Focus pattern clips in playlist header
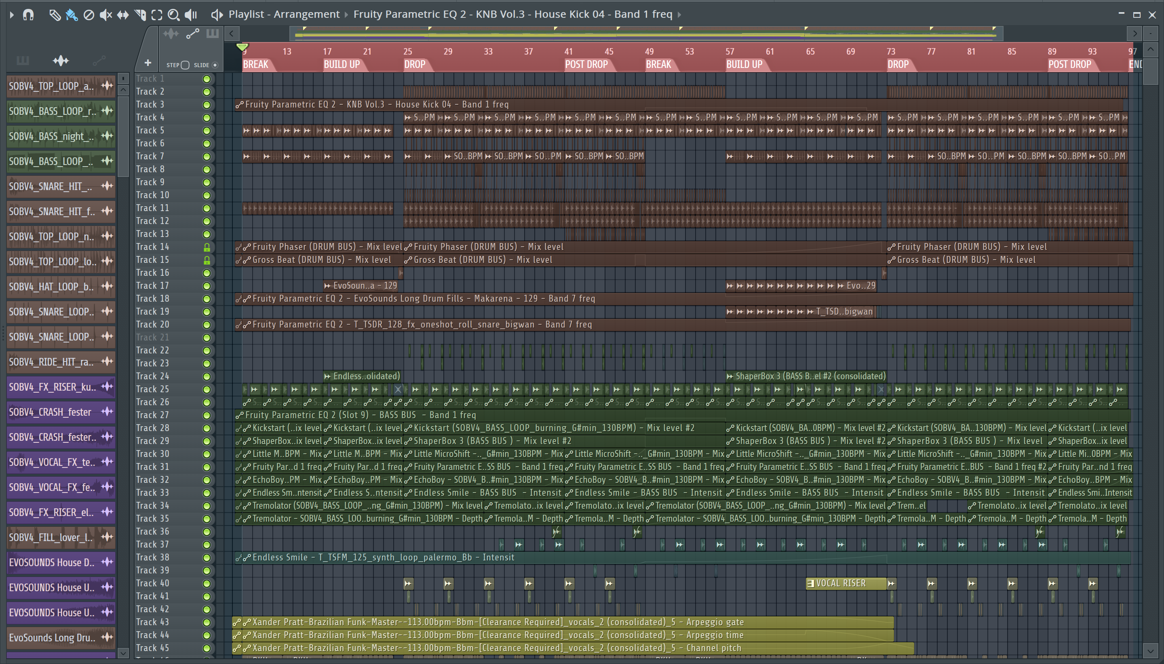 [x=212, y=33]
